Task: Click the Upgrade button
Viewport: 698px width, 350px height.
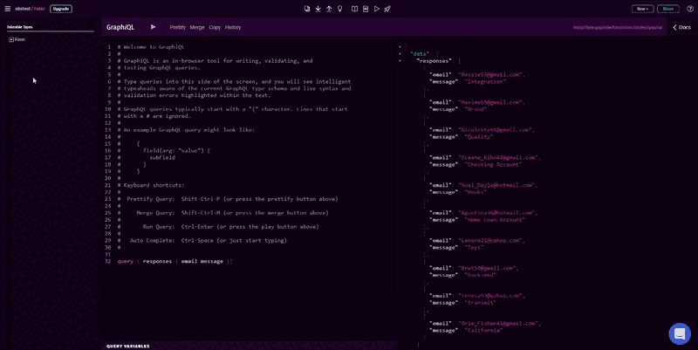Action: click(x=61, y=9)
